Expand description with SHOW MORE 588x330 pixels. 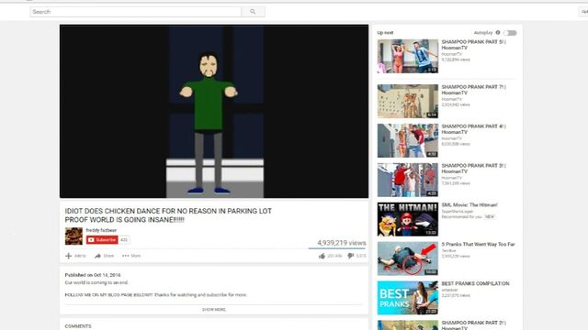[214, 310]
